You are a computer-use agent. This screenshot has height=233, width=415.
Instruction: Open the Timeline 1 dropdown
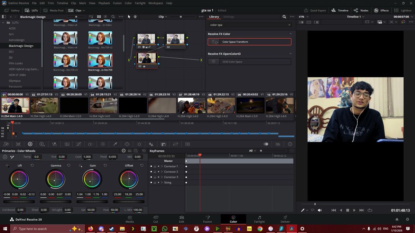pyautogui.click(x=356, y=17)
